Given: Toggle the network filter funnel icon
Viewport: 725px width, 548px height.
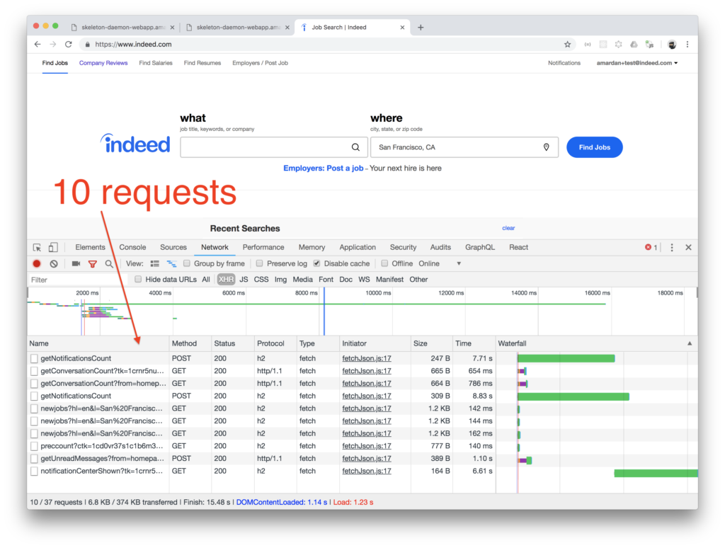Looking at the screenshot, I should point(93,263).
